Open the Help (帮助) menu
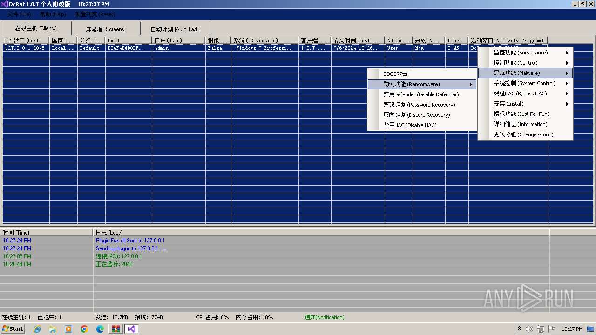596x335 pixels. click(x=53, y=14)
